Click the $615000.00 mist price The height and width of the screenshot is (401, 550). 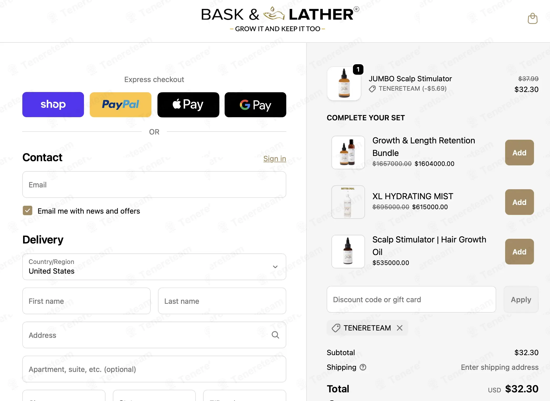pos(430,207)
